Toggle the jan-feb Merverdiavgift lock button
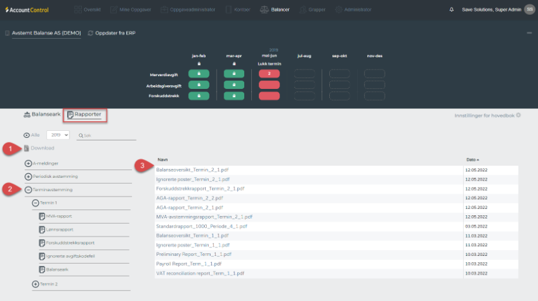The image size is (538, 301). click(x=198, y=74)
